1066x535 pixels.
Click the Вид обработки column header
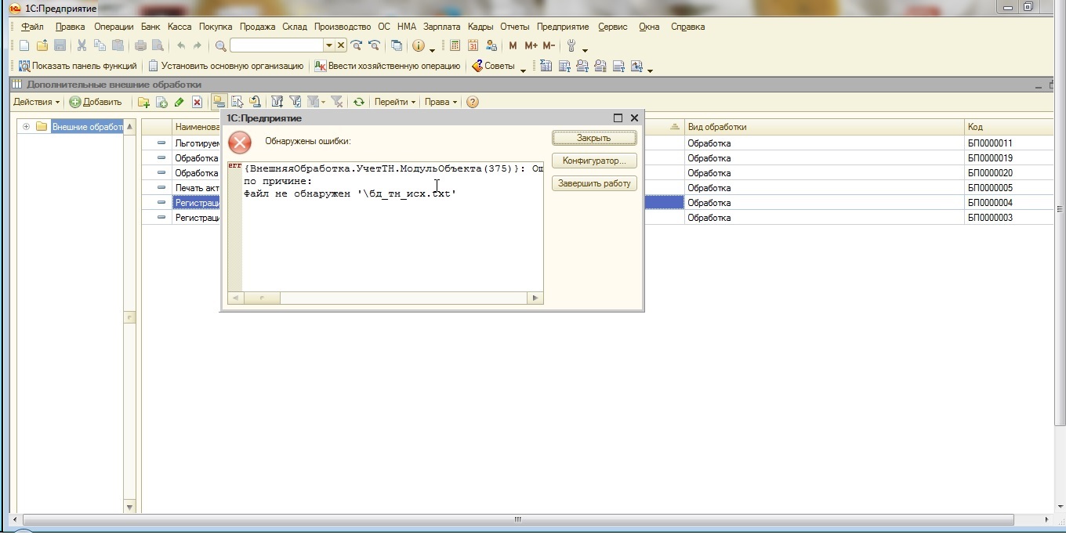825,127
